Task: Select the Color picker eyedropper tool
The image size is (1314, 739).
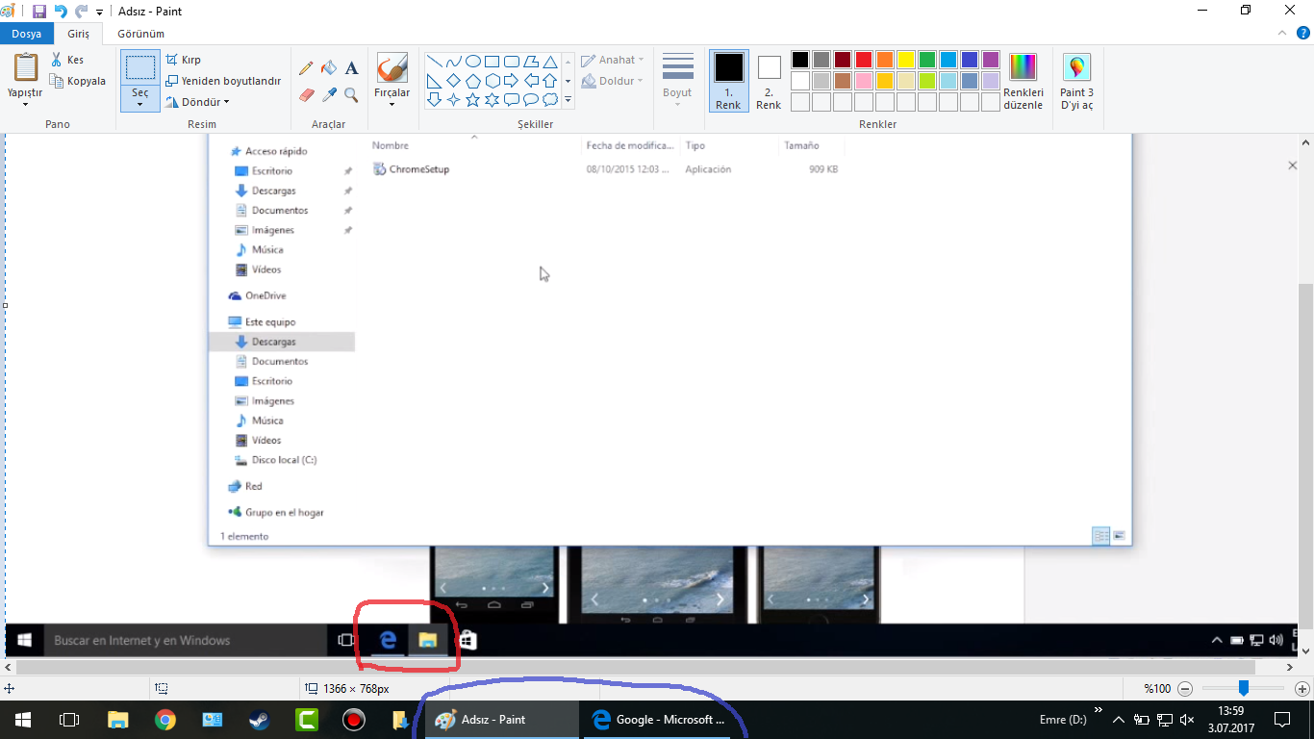Action: click(329, 95)
